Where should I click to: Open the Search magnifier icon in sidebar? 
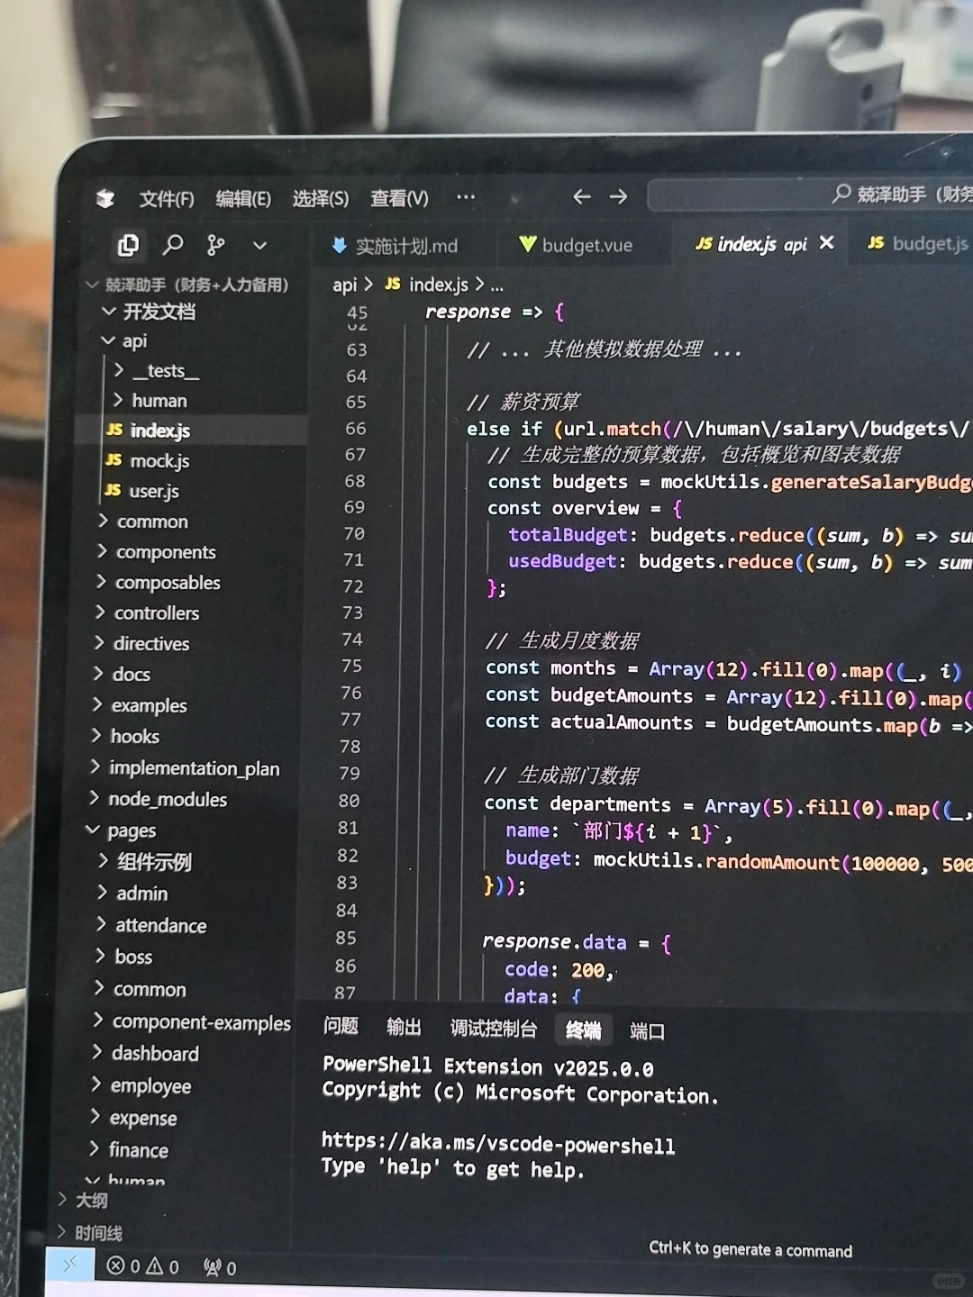click(172, 244)
